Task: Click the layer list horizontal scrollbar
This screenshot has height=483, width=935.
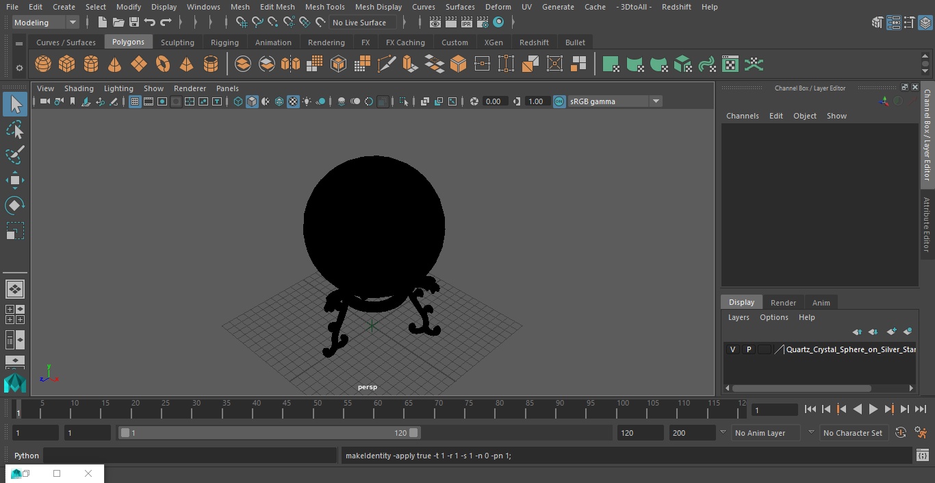Action: (x=801, y=388)
